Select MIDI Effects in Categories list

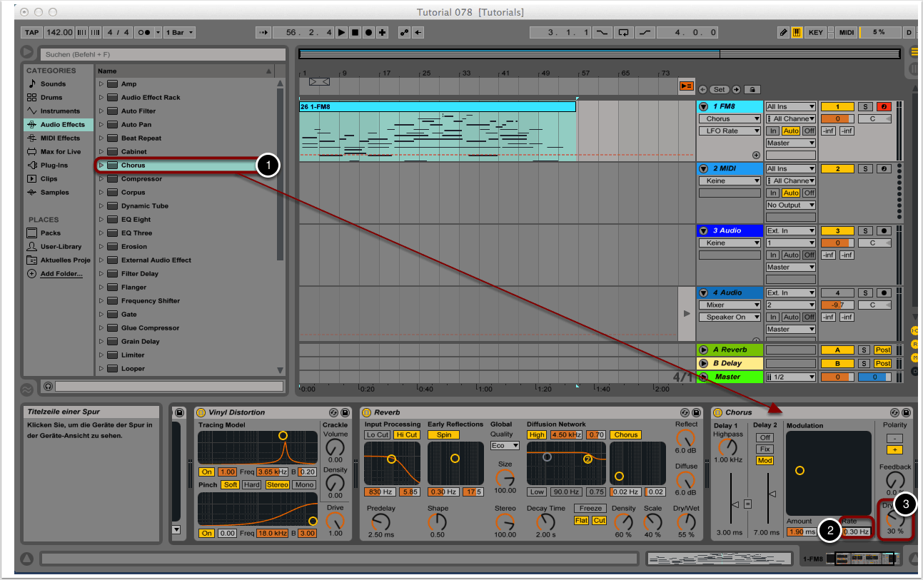(60, 138)
